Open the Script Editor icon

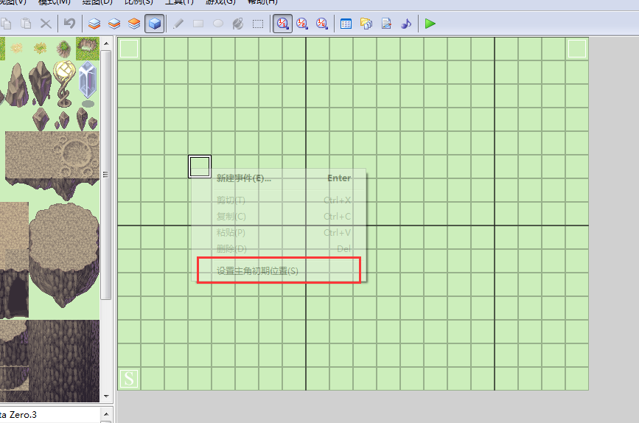(386, 24)
